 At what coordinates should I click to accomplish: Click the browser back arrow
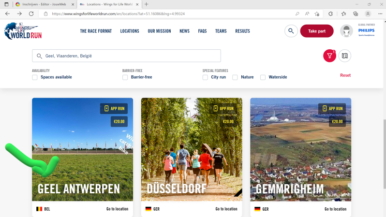pyautogui.click(x=7, y=14)
